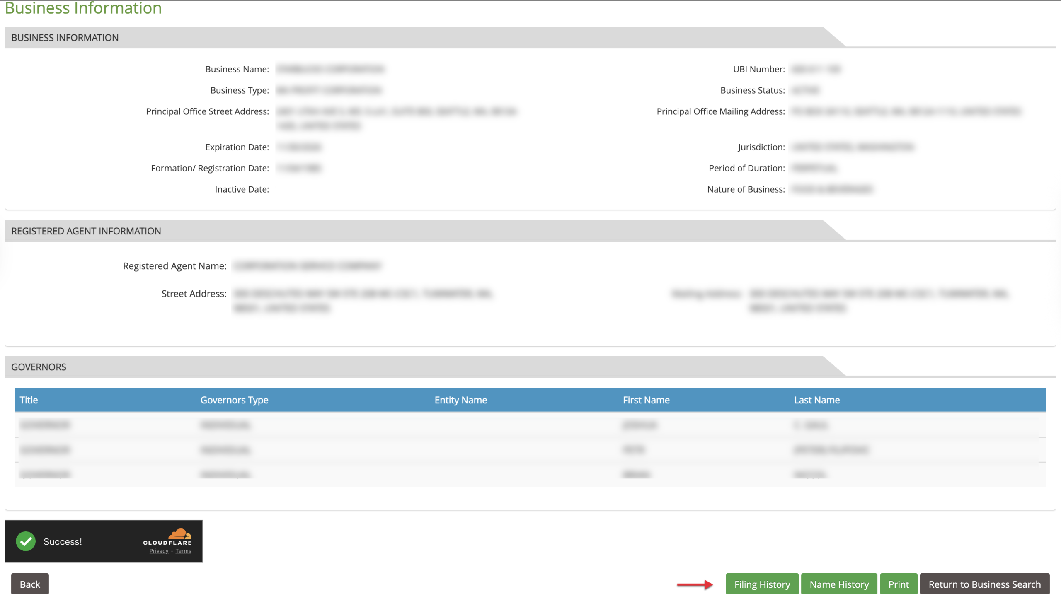1061x596 pixels.
Task: Open the Name History page
Action: [x=839, y=584]
